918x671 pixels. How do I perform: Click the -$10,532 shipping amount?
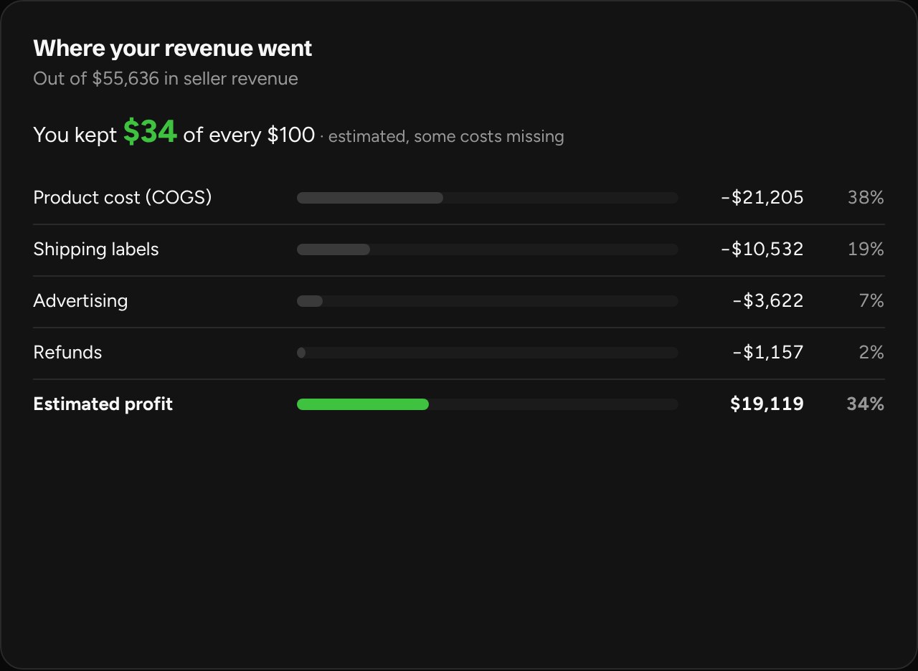coord(762,249)
